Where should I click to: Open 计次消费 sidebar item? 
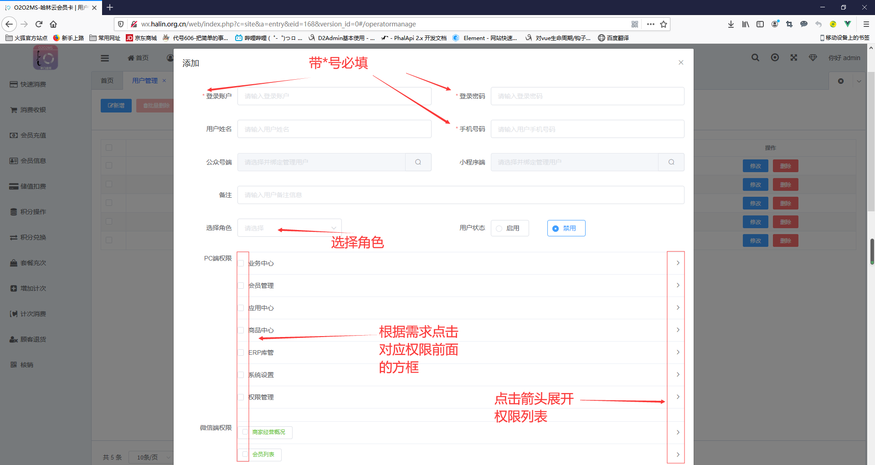tap(28, 314)
